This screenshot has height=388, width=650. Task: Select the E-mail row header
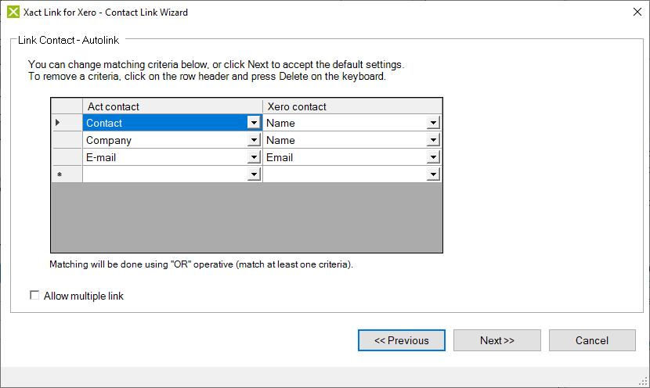coord(67,157)
